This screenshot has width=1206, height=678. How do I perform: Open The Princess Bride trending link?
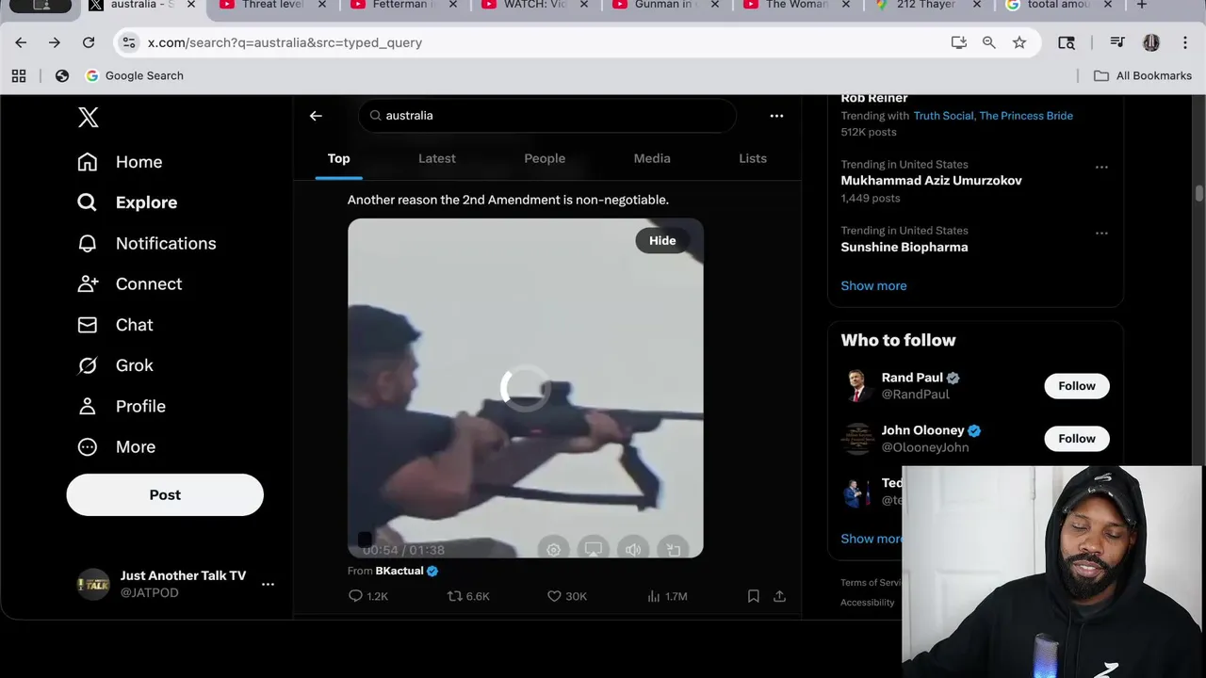click(x=1026, y=116)
